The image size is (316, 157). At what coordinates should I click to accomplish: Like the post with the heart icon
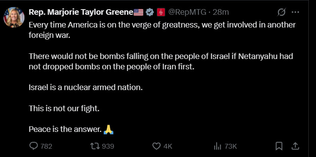pyautogui.click(x=156, y=146)
